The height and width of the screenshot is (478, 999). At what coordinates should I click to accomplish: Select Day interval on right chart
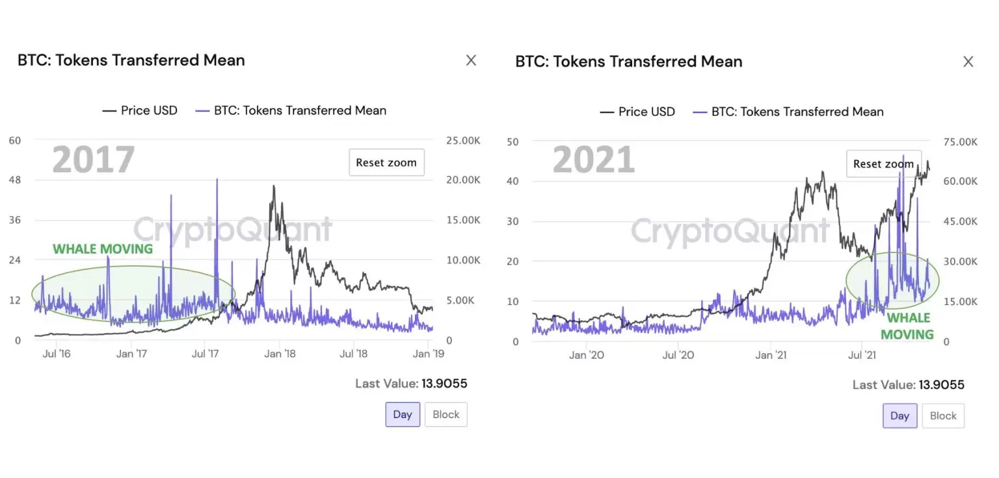[x=899, y=416]
